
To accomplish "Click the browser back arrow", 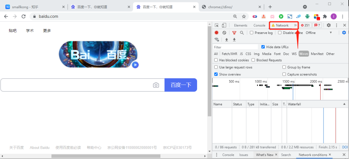I will click(x=6, y=16).
